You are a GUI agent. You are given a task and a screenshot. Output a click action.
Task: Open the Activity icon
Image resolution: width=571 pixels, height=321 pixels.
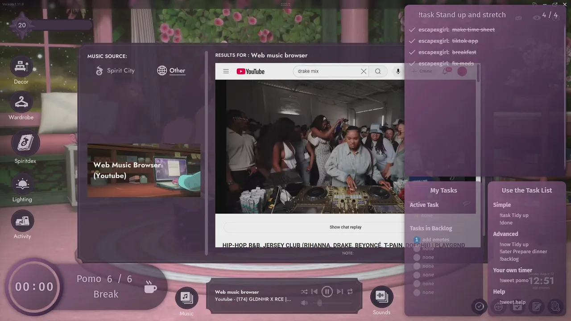coord(22,221)
